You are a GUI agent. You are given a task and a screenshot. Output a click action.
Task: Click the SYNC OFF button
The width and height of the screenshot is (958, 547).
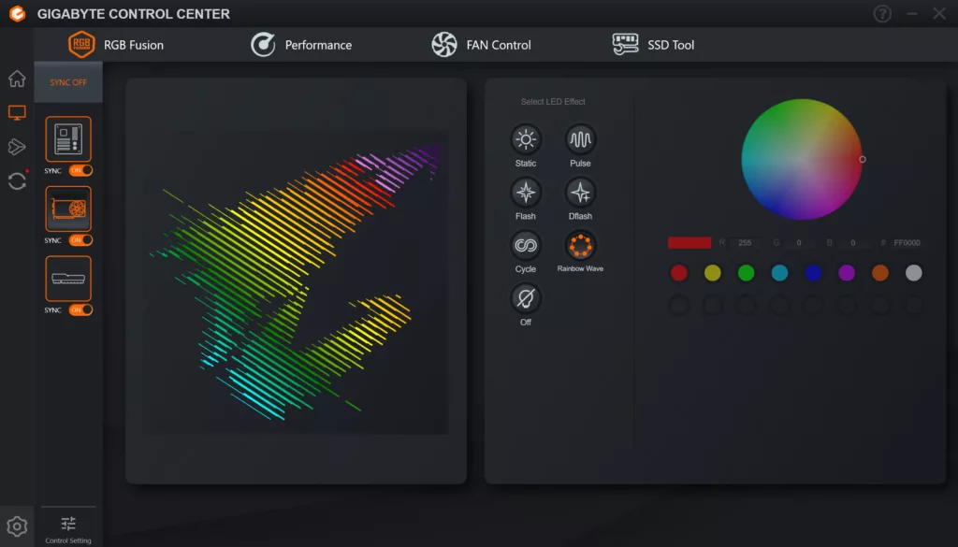pyautogui.click(x=68, y=81)
